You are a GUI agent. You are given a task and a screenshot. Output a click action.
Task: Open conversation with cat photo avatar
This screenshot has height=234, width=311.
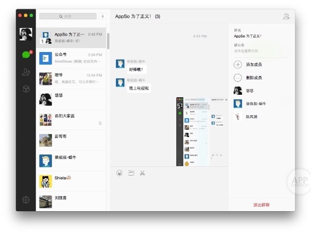click(71, 140)
